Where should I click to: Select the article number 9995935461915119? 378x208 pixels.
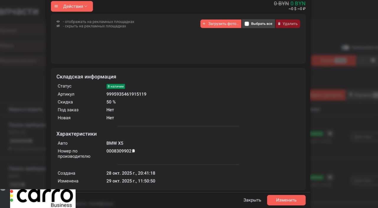click(x=126, y=94)
